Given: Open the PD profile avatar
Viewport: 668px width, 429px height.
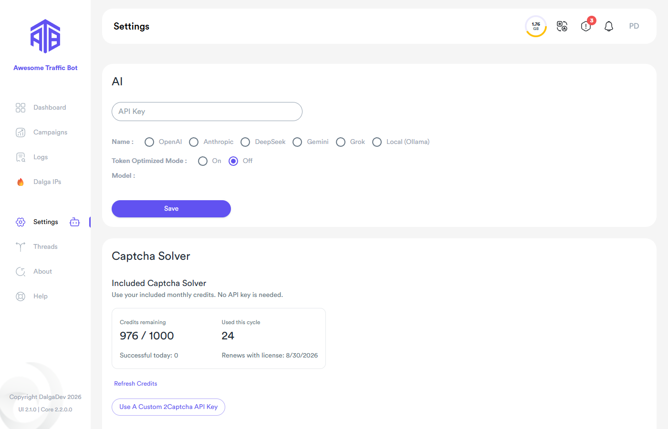Looking at the screenshot, I should [634, 26].
